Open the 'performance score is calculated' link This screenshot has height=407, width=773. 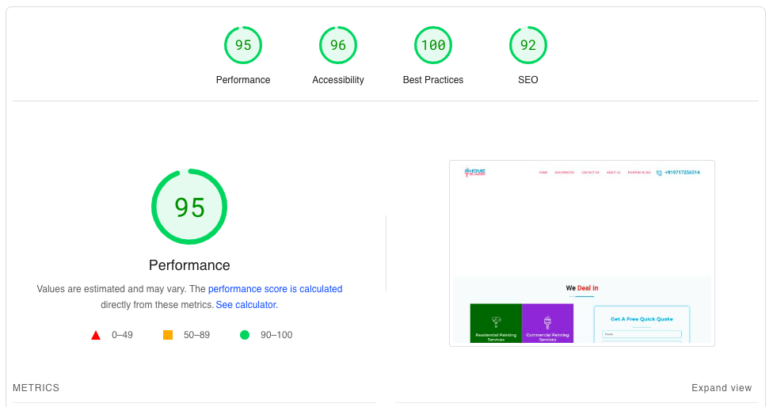275,289
